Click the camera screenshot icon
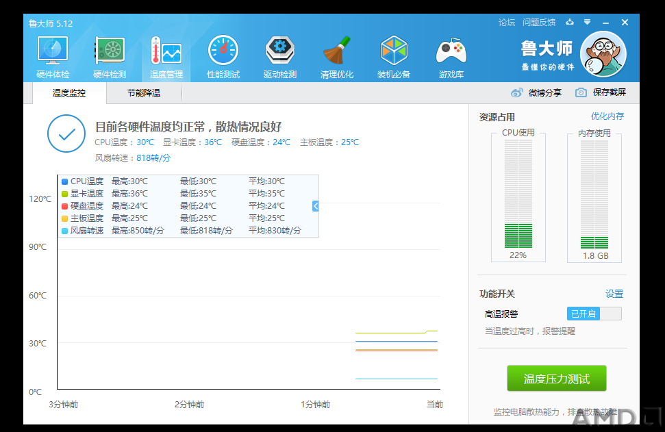This screenshot has height=432, width=665. [x=581, y=92]
